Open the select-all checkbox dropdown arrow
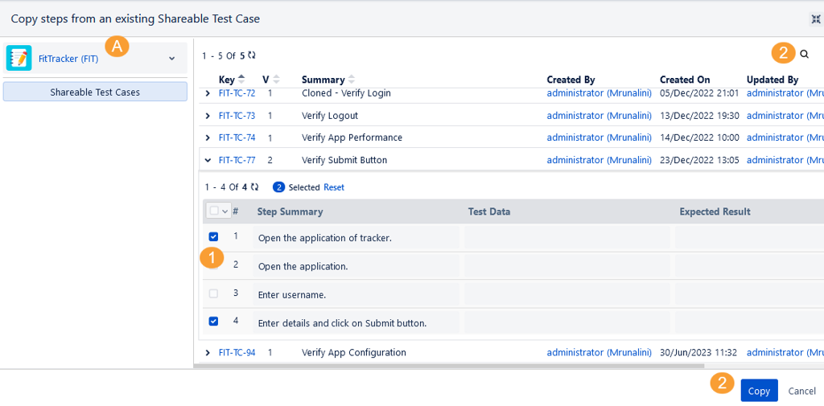This screenshot has width=824, height=406. pyautogui.click(x=225, y=211)
